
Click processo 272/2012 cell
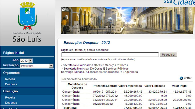[99, 96]
